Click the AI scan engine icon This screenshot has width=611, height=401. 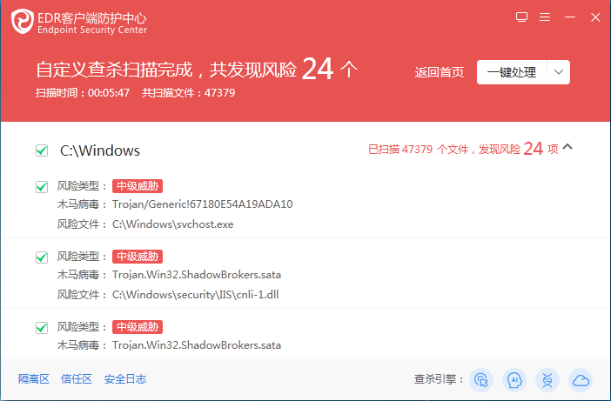514,379
